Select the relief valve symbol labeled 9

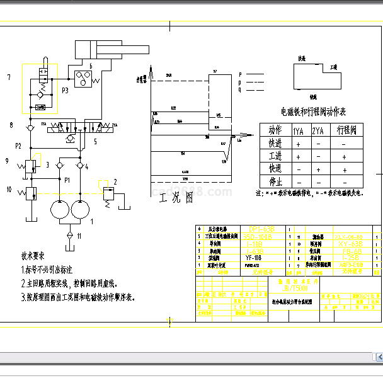tap(30, 167)
